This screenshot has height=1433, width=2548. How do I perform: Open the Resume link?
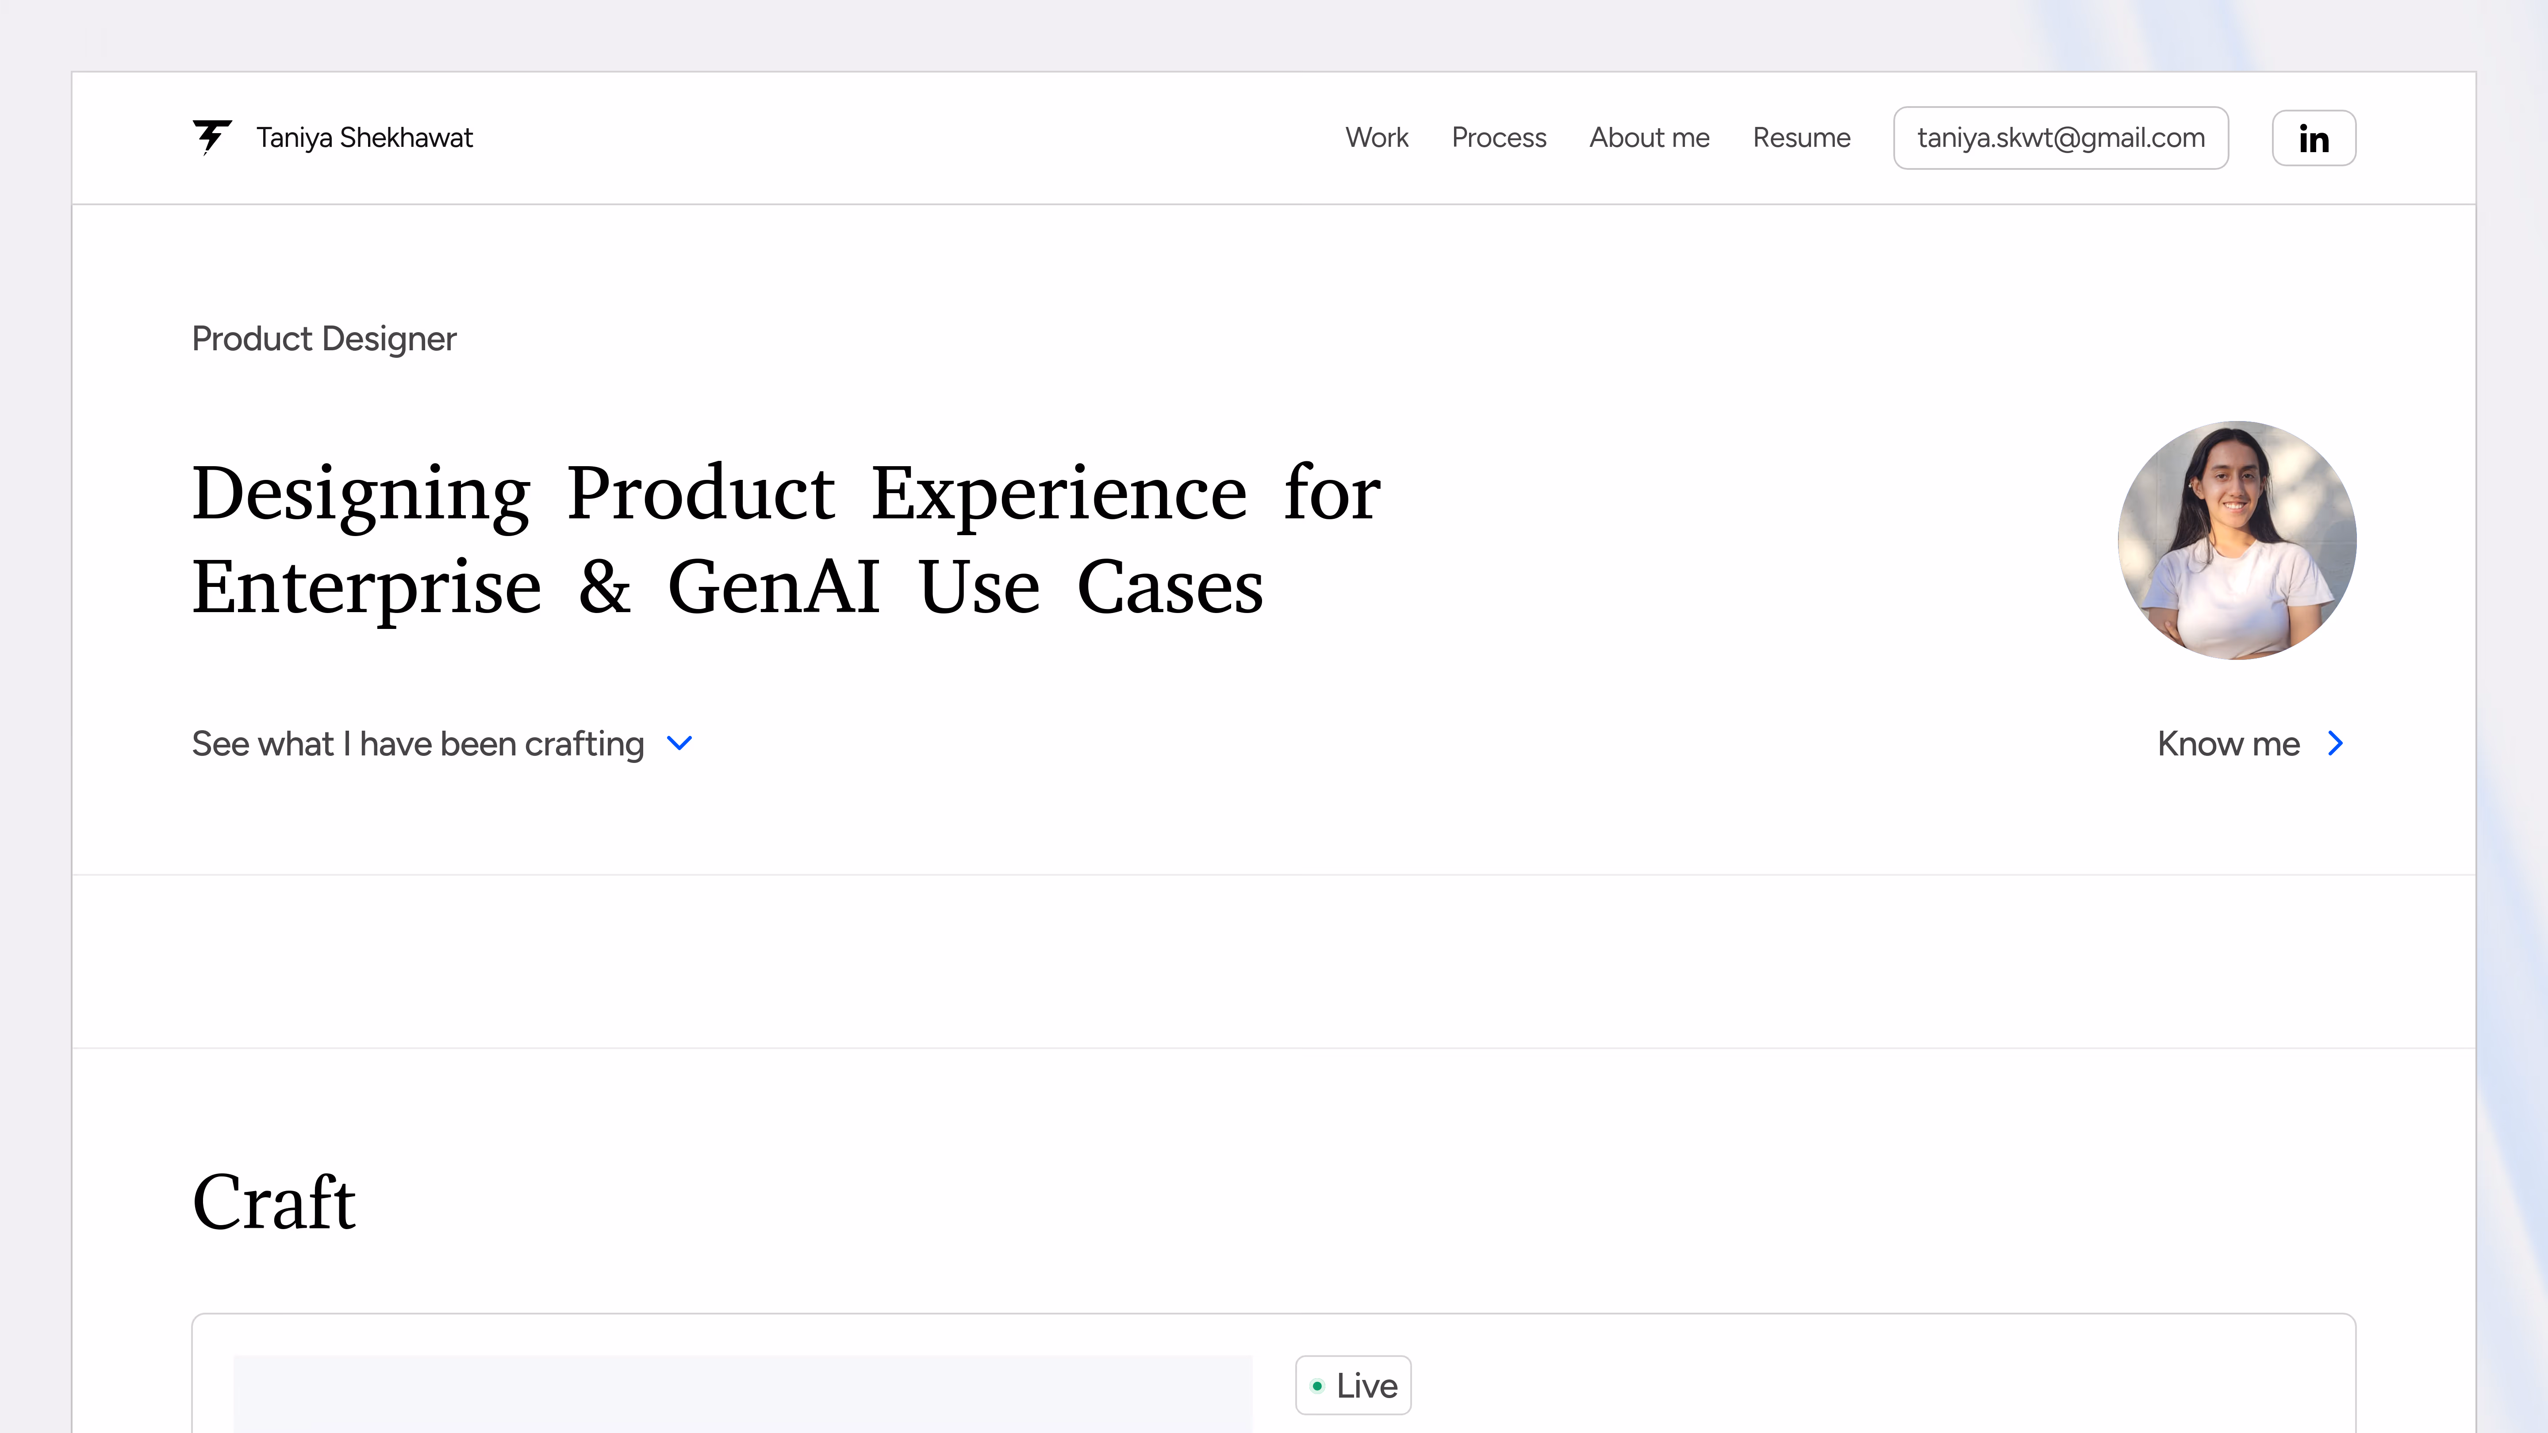[1801, 138]
